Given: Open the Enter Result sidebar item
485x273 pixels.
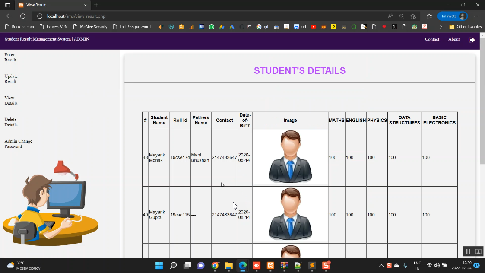Looking at the screenshot, I should tap(10, 57).
